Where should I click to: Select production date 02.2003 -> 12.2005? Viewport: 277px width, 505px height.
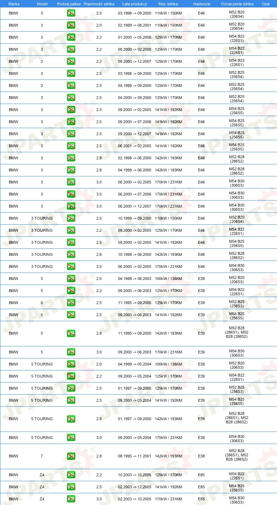(135, 487)
